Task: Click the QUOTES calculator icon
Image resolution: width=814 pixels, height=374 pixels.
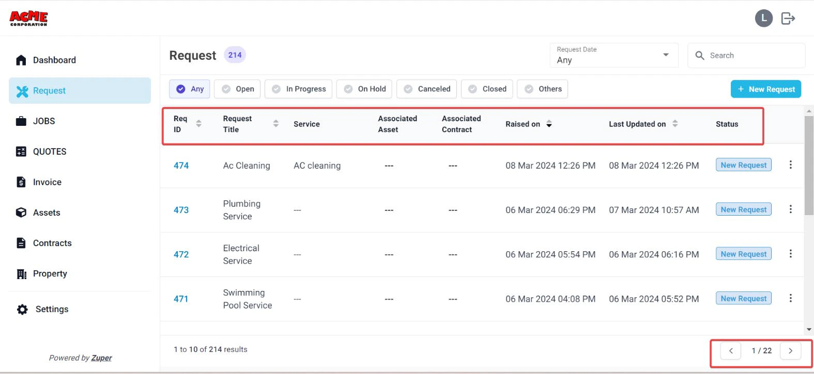Action: [x=21, y=152]
